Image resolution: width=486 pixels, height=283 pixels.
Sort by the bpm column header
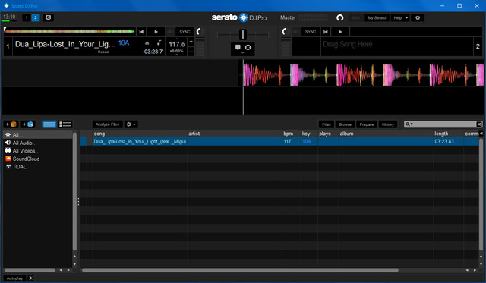click(x=291, y=134)
